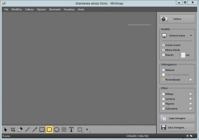Open the line width size picker
Image resolution: width=199 pixels, height=140 pixels.
click(88, 130)
